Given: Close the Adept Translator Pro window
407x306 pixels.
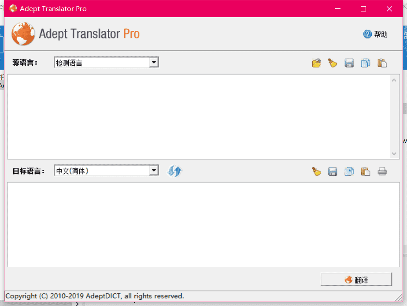Looking at the screenshot, I should [x=389, y=8].
